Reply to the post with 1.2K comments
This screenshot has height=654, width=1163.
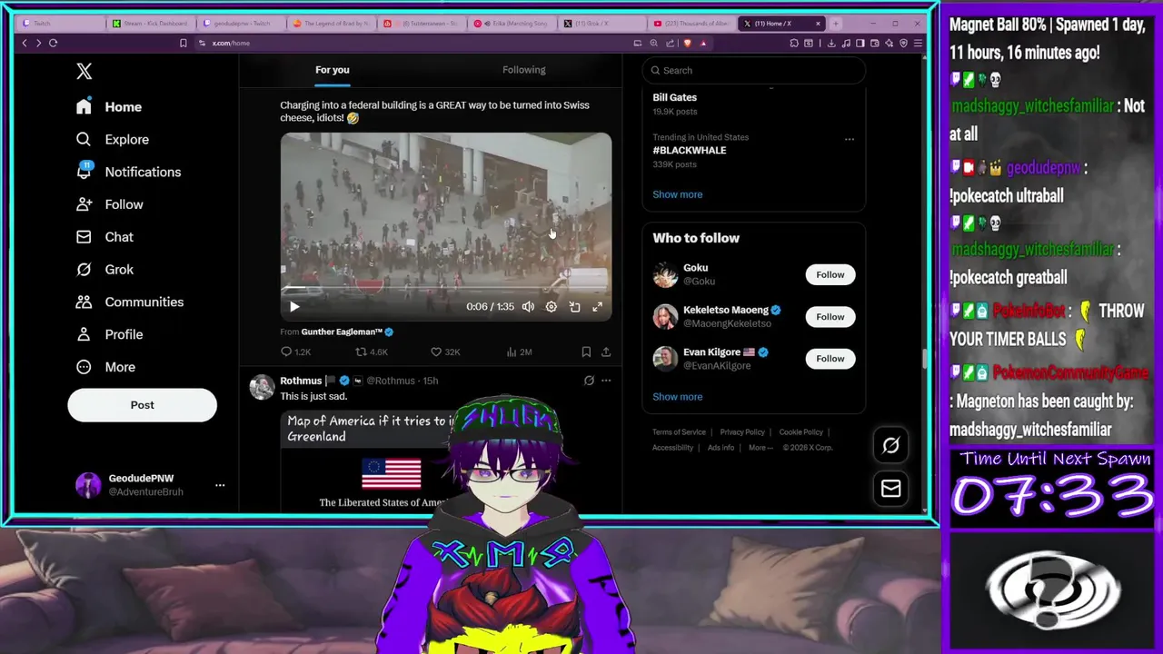295,352
